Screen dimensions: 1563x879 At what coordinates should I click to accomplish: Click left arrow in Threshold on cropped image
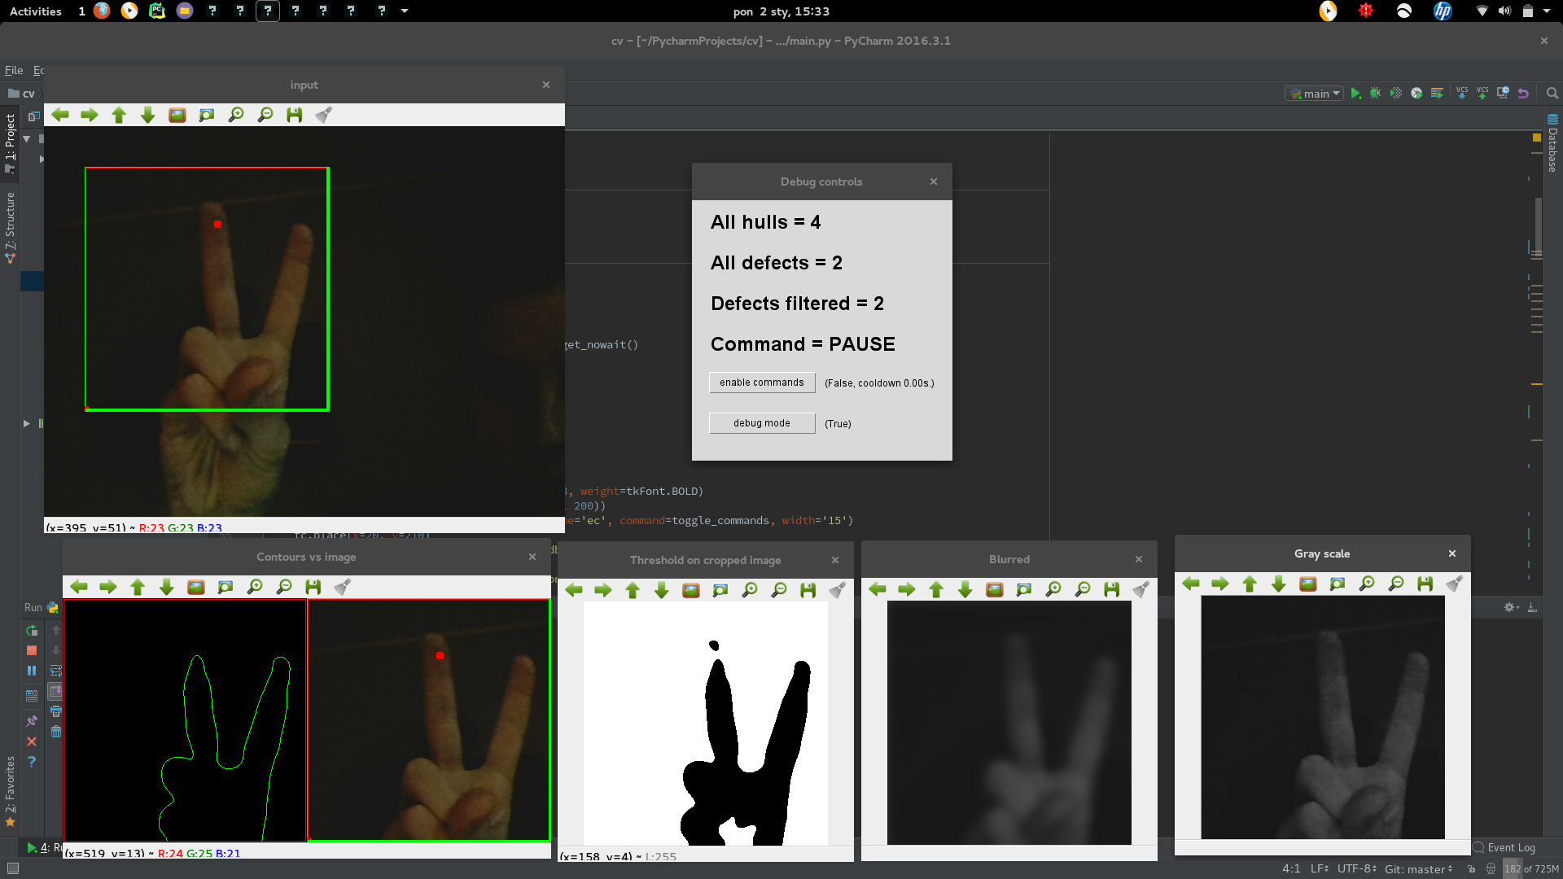point(574,590)
